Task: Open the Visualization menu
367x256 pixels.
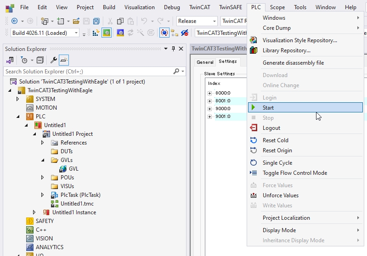Action: (x=140, y=7)
